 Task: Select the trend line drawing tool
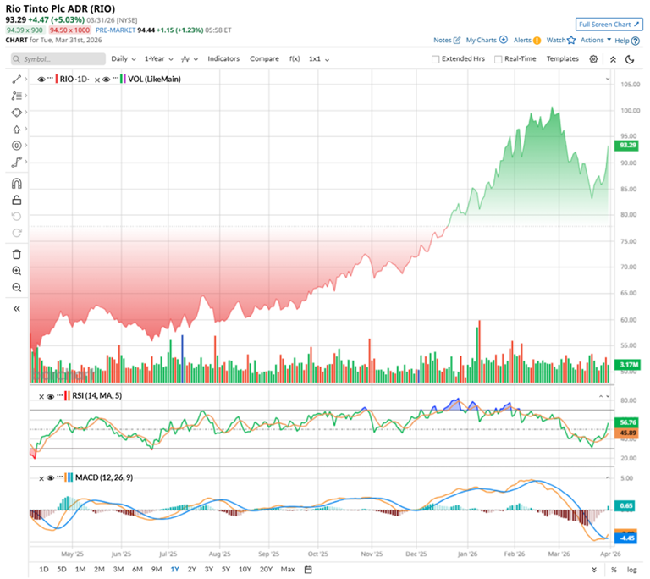(17, 80)
